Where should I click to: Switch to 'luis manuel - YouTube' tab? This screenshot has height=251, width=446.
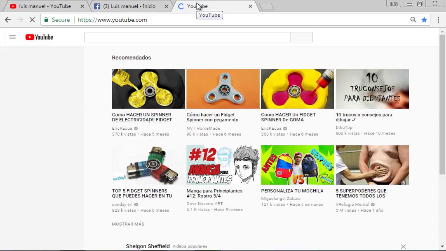[45, 6]
